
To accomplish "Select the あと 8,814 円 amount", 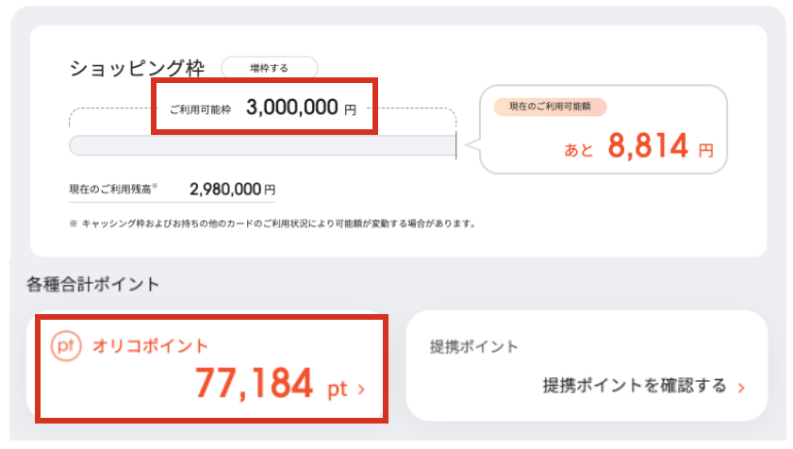I will [x=638, y=146].
